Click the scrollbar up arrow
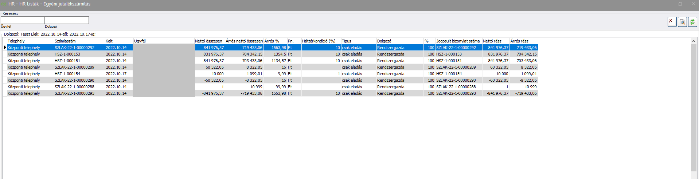 click(x=694, y=41)
